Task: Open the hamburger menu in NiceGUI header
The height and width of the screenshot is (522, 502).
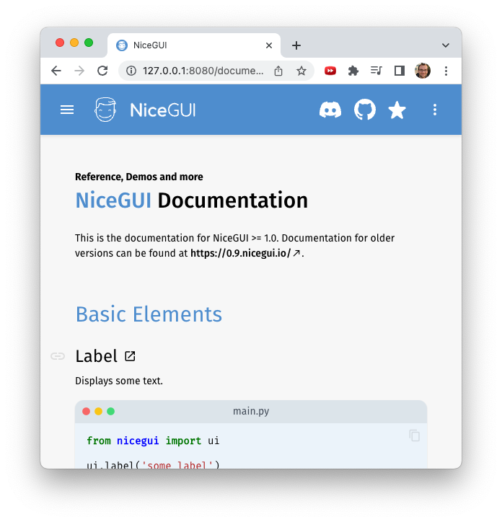Action: [x=67, y=110]
